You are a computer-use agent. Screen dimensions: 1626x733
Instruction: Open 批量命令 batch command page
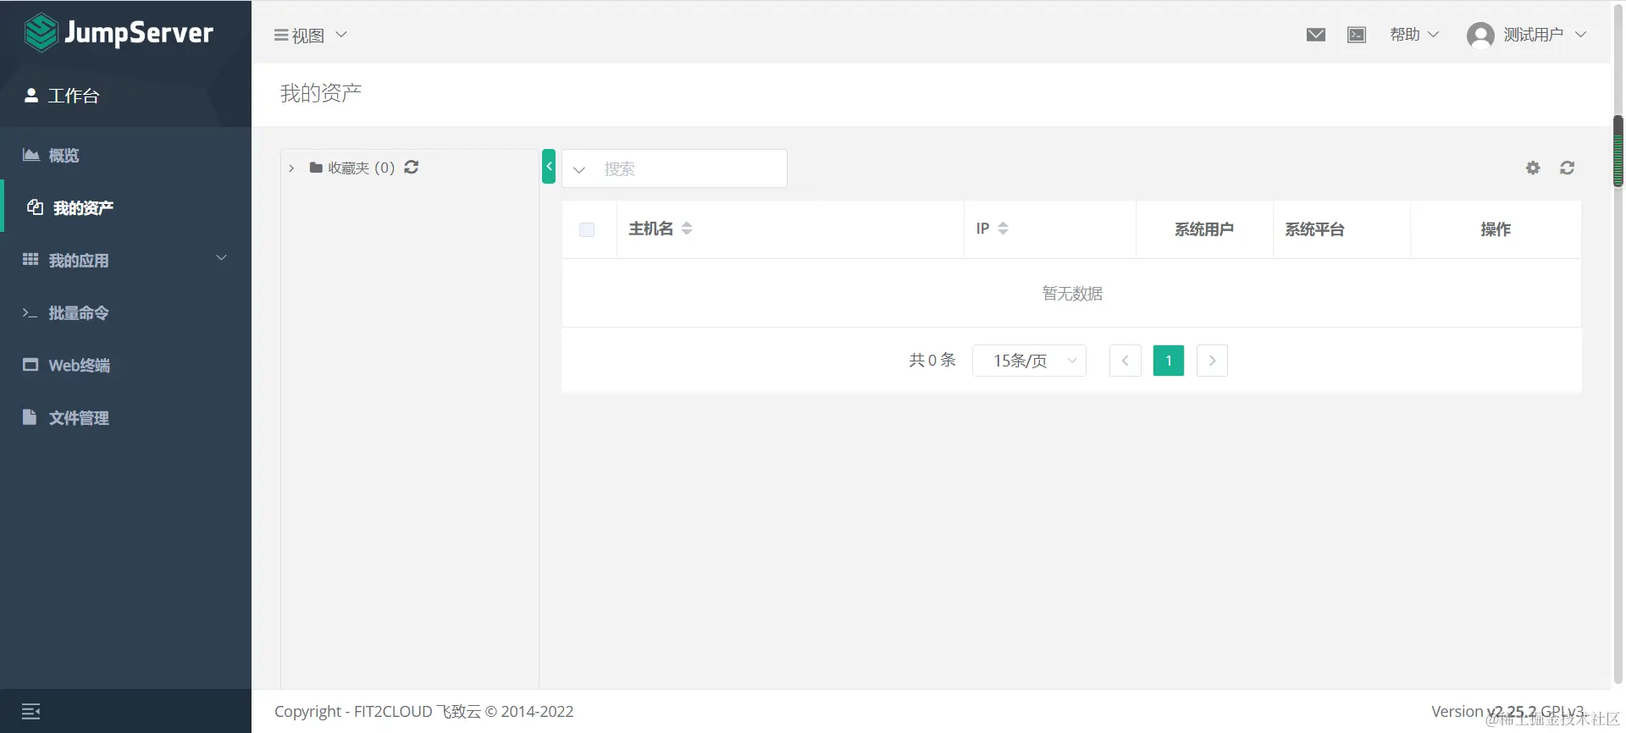click(x=125, y=312)
